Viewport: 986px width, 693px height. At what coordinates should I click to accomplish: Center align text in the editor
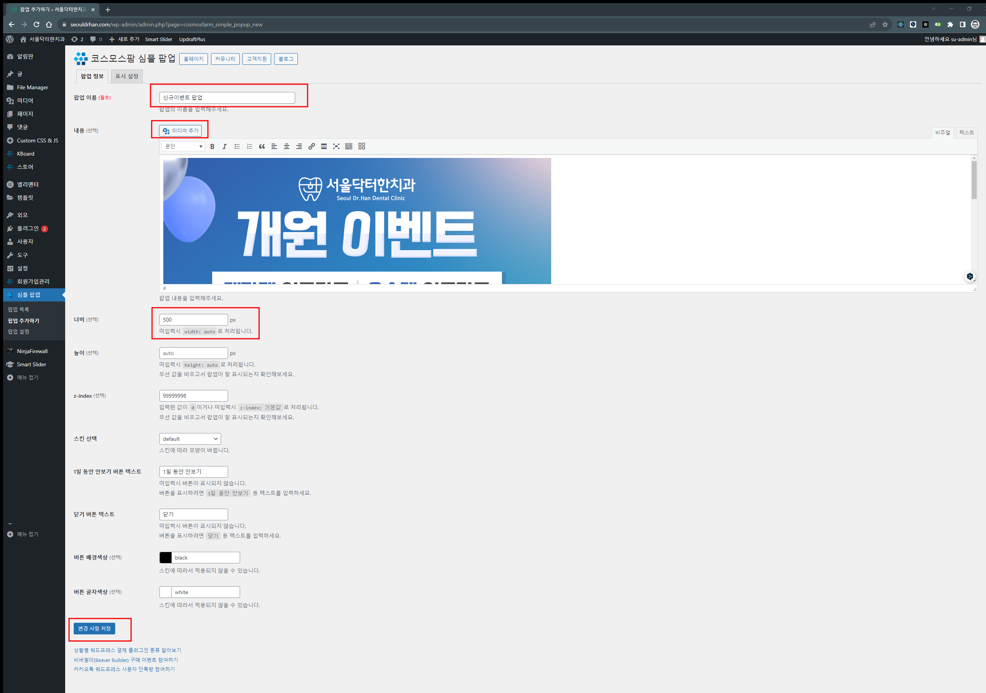coord(286,147)
